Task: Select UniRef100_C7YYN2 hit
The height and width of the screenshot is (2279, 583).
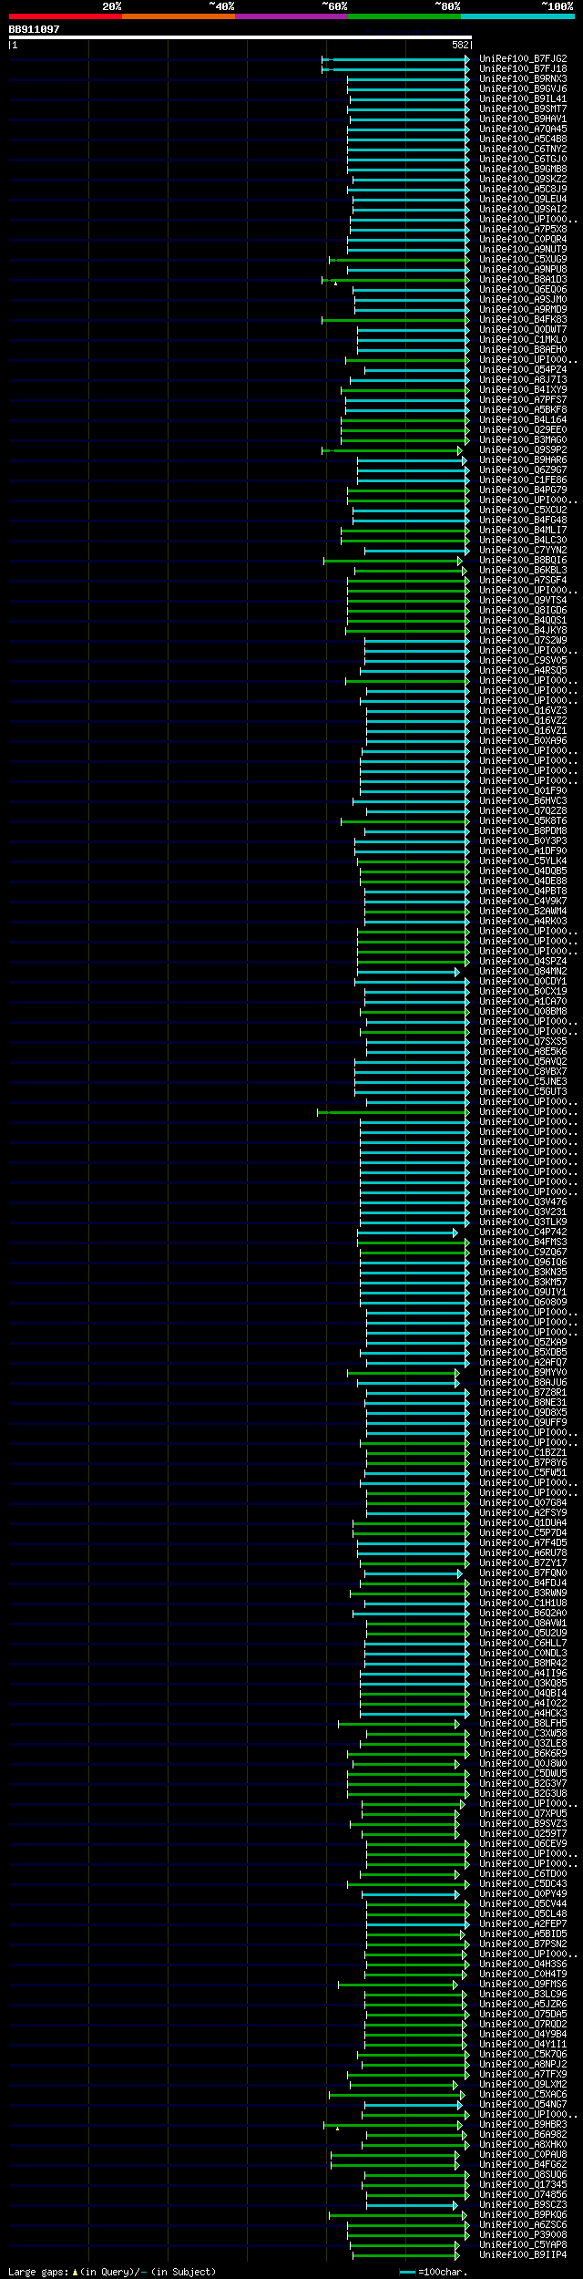Action: click(x=523, y=550)
